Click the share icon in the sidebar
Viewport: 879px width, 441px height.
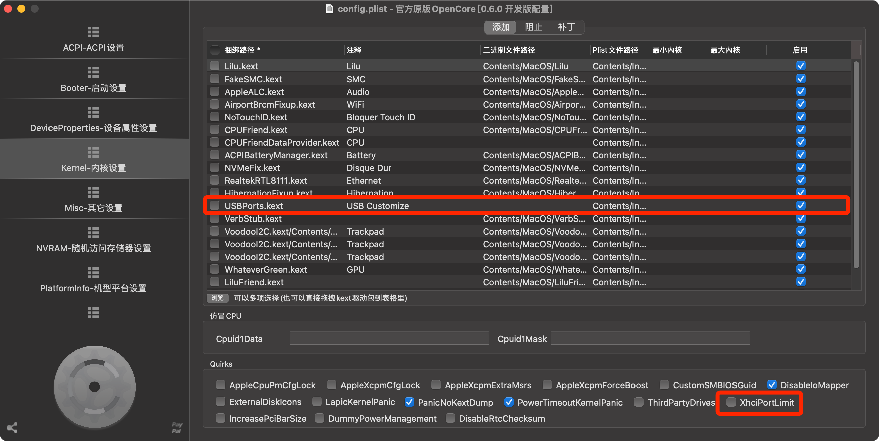click(12, 428)
